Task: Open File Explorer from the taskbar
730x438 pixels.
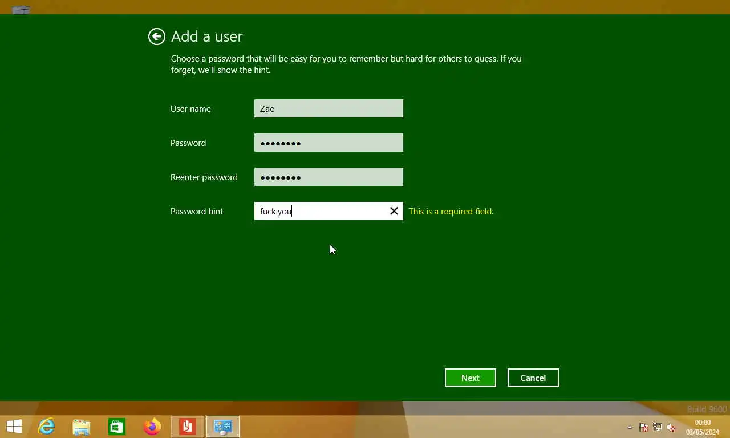Action: coord(82,427)
